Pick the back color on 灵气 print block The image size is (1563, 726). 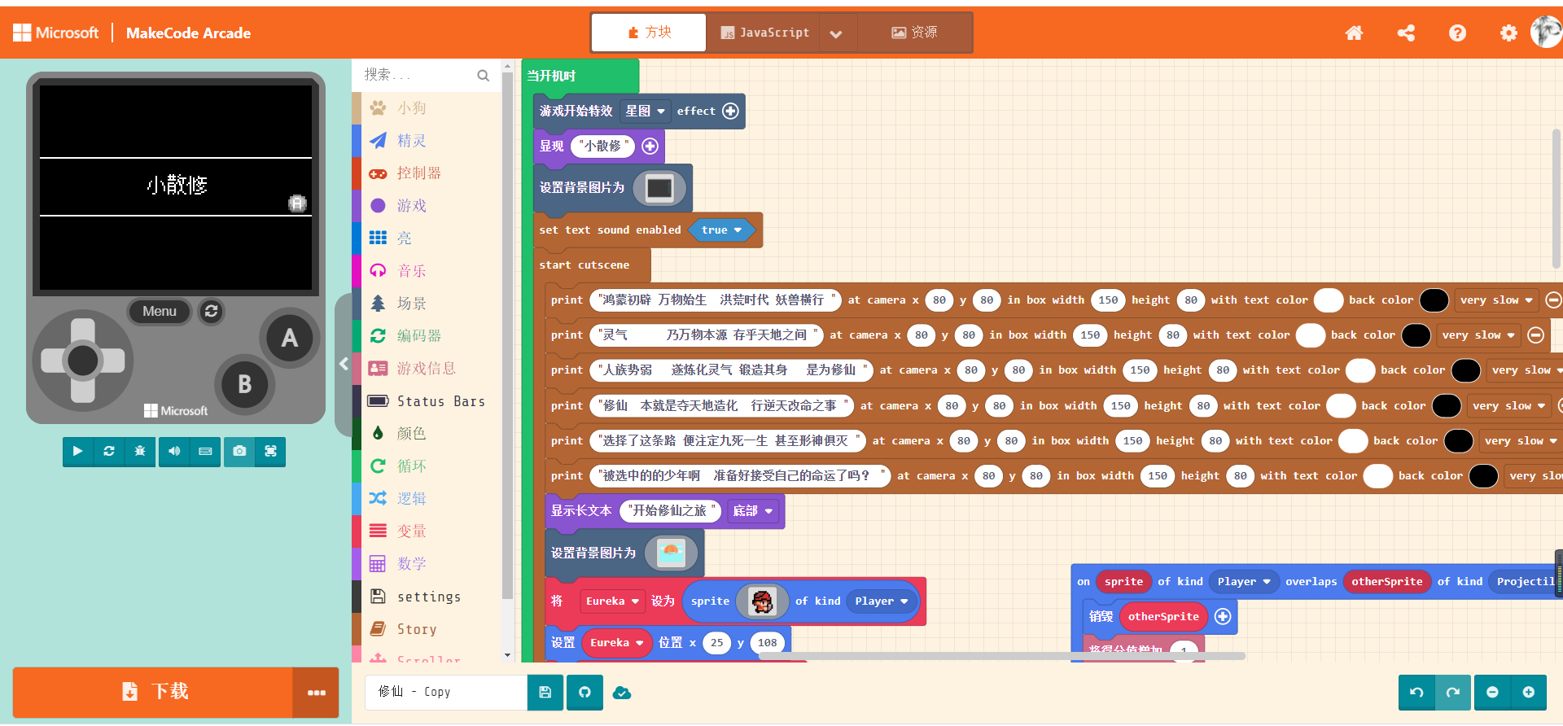pos(1416,335)
